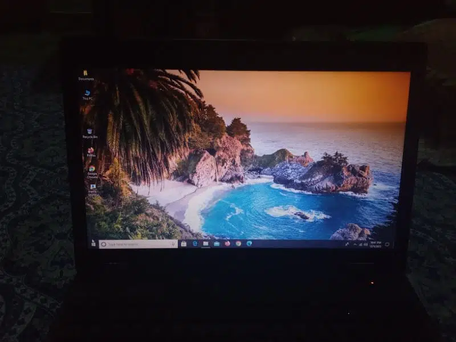Click the microphone icon in the search box

(173, 244)
